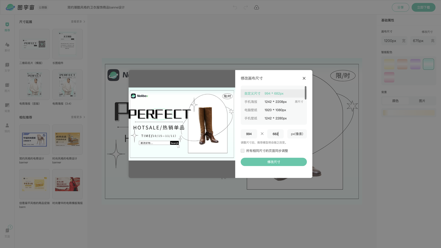Viewport: 441px width, 248px height.
Task: Open the 背景 sidebar panel
Action: (x=7, y=108)
